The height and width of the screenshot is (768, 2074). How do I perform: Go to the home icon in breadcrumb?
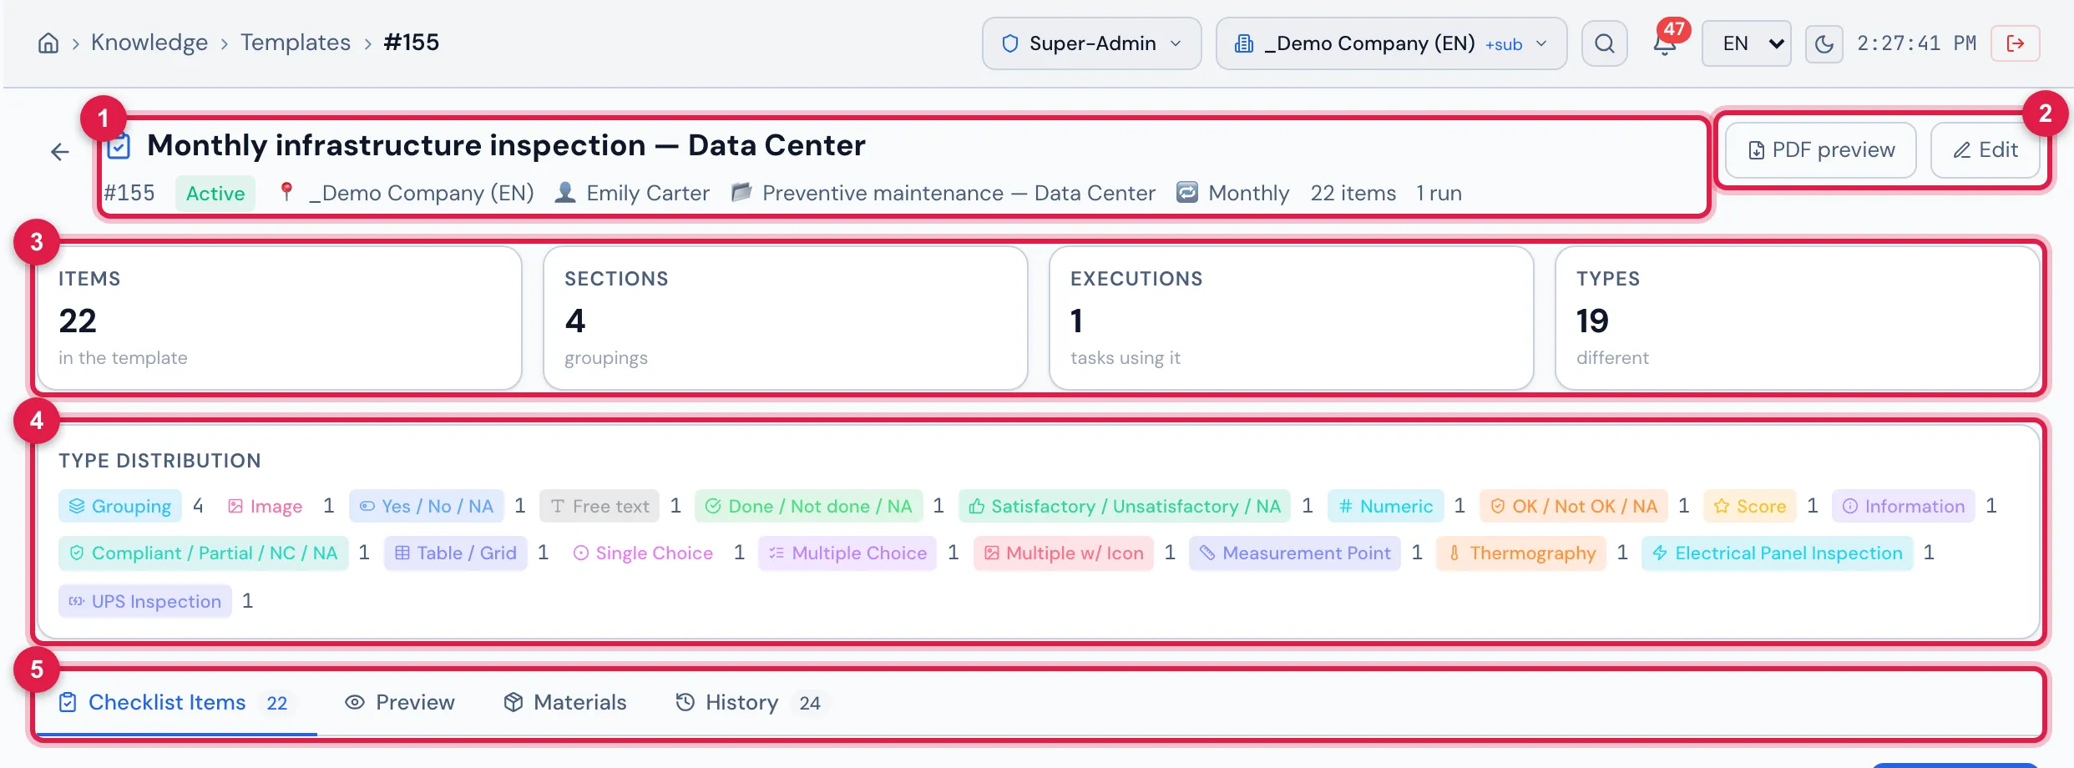(x=48, y=43)
